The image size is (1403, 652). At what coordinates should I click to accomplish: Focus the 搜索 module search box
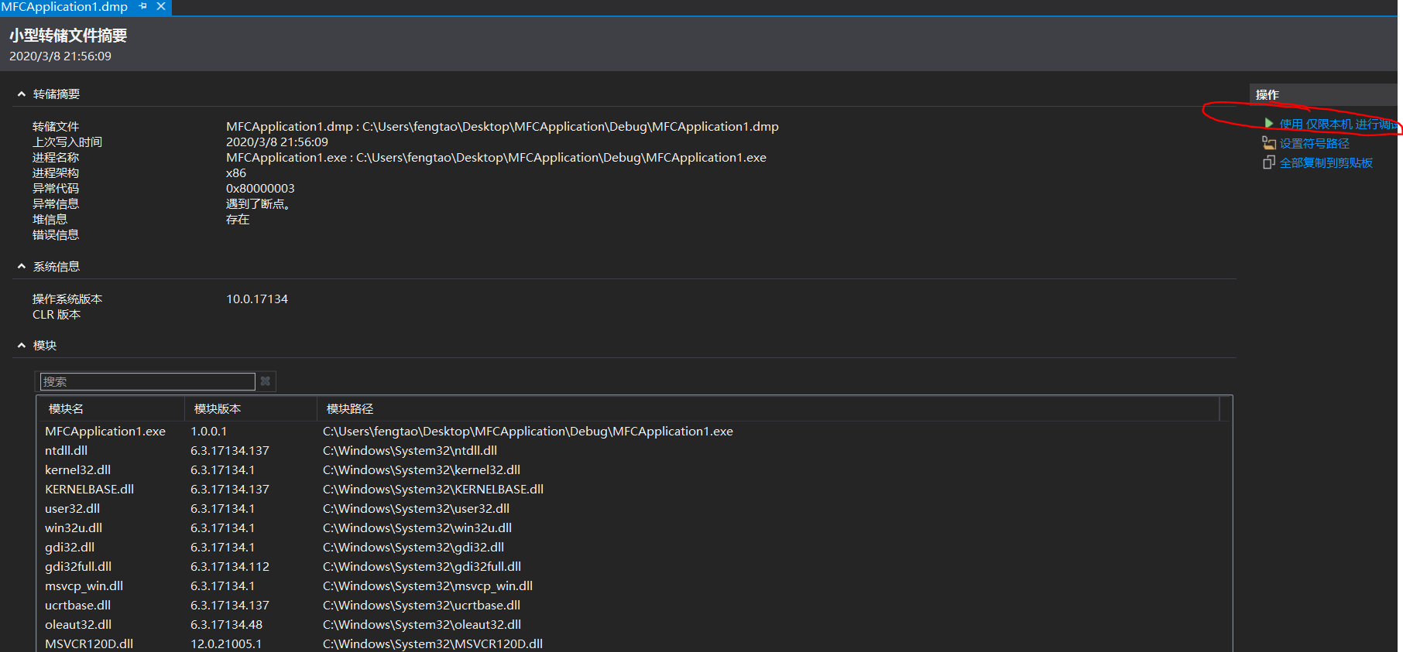(x=147, y=381)
